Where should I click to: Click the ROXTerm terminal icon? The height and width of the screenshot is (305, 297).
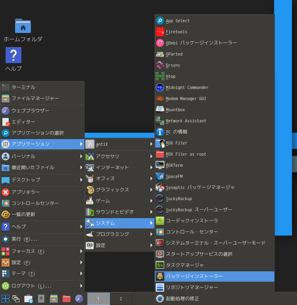[160, 165]
